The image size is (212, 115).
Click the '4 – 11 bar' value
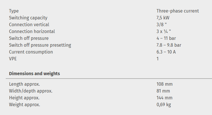tap(166, 38)
